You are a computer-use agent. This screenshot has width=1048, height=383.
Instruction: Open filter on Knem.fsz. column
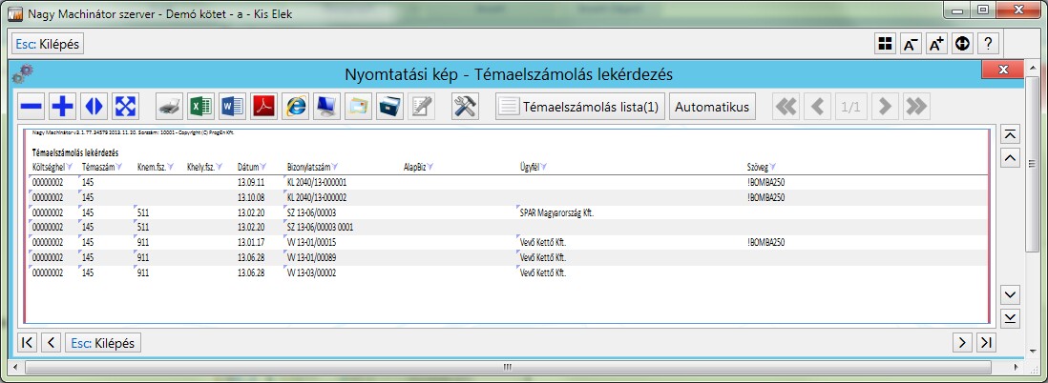pyautogui.click(x=171, y=166)
